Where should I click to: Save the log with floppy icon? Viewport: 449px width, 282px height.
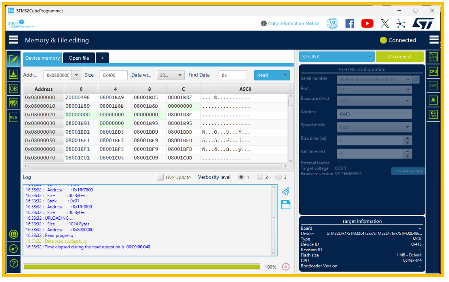pos(286,205)
